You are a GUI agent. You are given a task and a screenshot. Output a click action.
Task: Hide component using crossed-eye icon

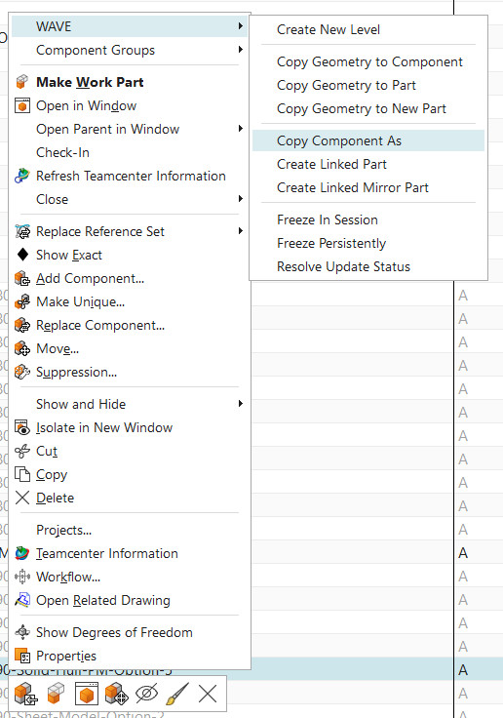[146, 694]
